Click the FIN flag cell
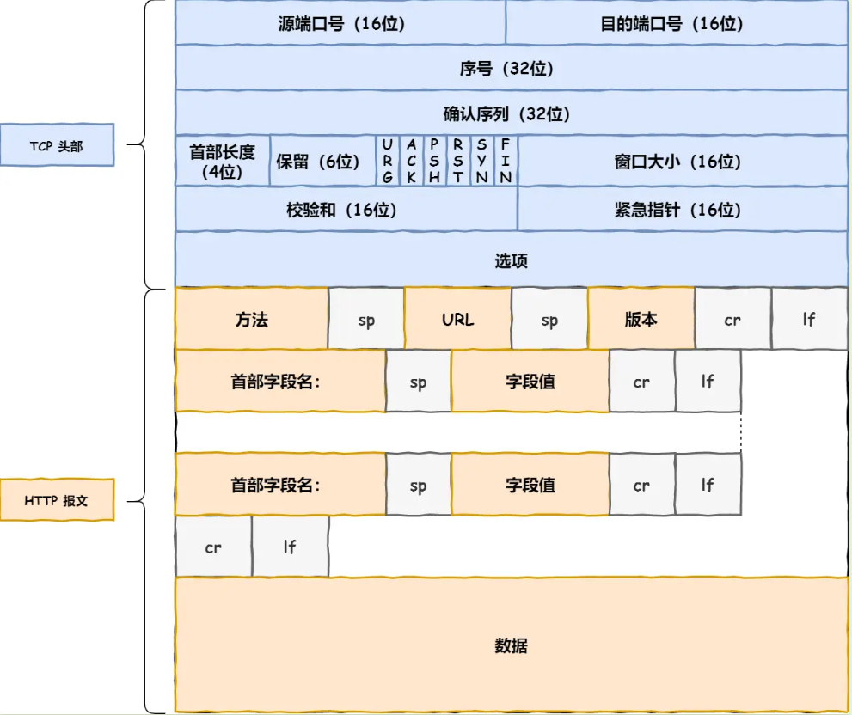The image size is (852, 715). [506, 161]
